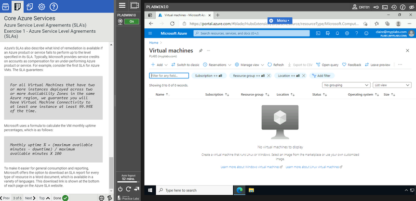
Task: Click the Feedback toolbar button
Action: point(351,64)
